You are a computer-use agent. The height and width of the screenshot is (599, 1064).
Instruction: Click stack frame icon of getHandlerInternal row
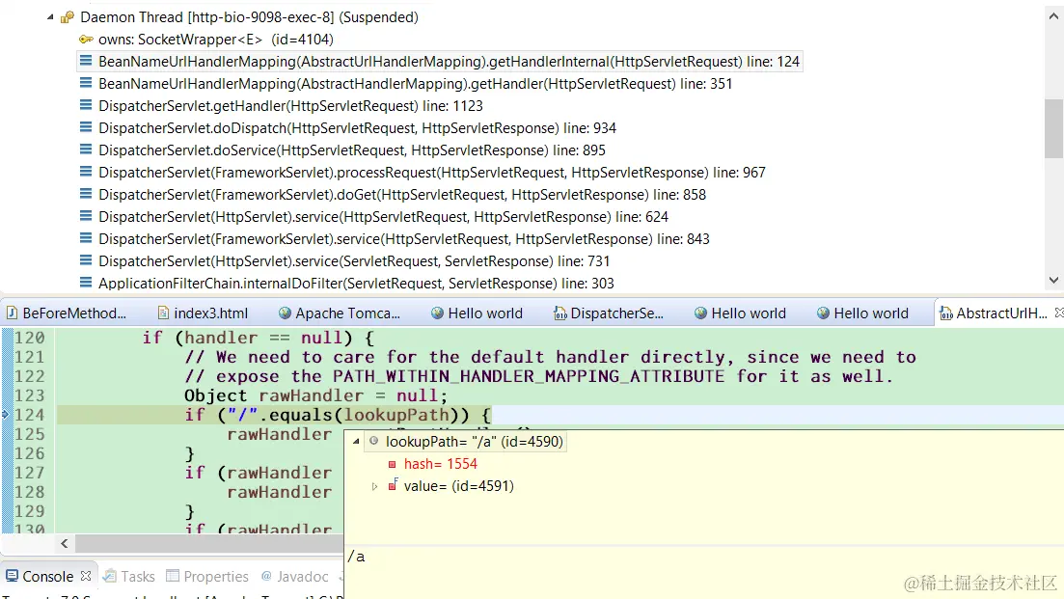(x=86, y=61)
